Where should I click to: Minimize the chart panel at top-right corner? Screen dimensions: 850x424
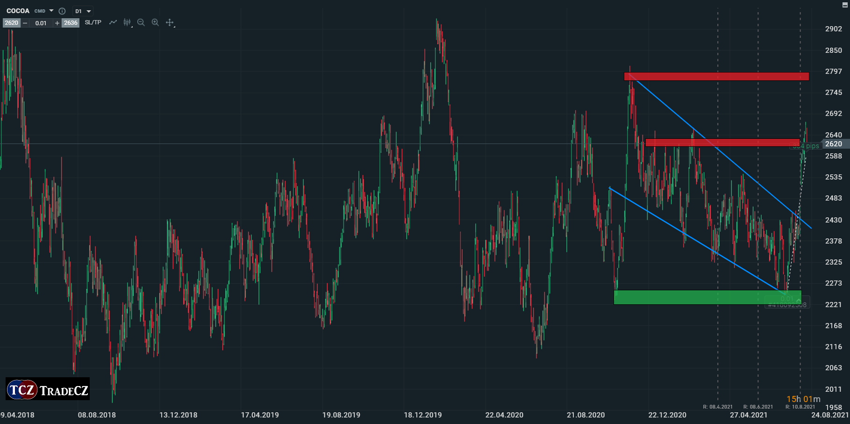click(x=844, y=5)
